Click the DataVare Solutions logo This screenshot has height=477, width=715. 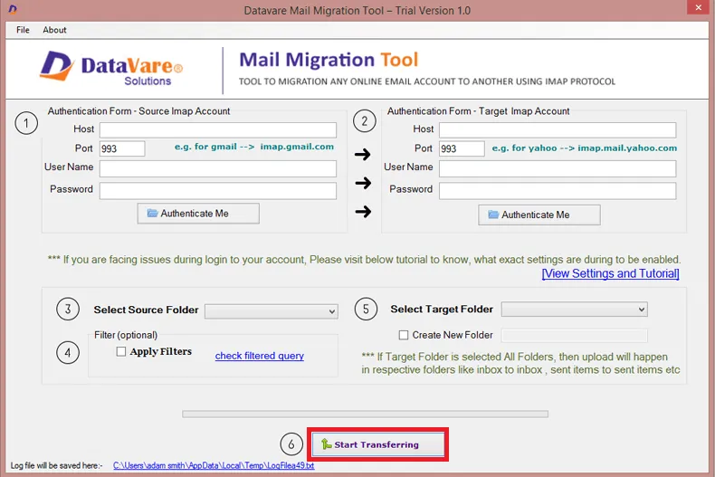point(111,69)
